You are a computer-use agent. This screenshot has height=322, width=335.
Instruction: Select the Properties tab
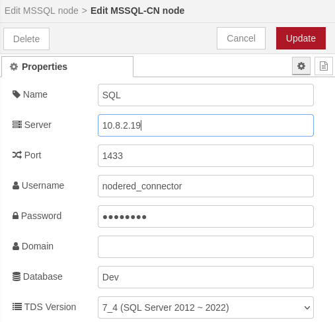pyautogui.click(x=67, y=67)
